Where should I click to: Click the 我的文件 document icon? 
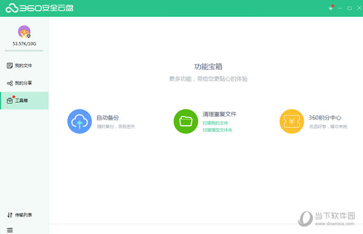(10, 65)
